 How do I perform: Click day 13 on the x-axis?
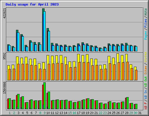(61, 113)
